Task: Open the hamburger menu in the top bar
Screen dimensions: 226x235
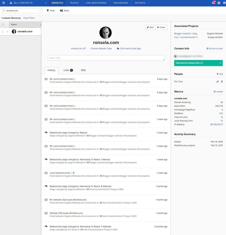Action: [4, 3]
